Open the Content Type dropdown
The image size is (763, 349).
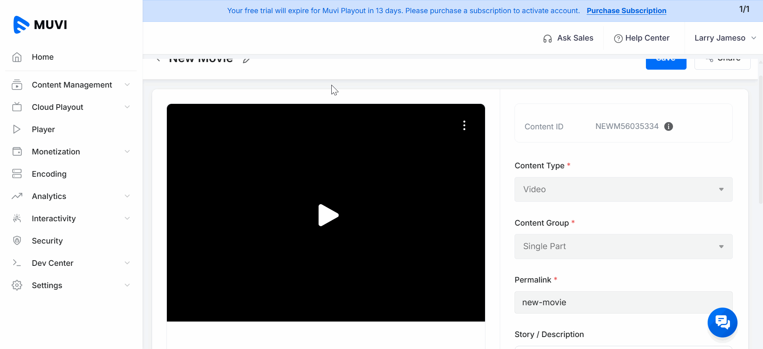[623, 189]
